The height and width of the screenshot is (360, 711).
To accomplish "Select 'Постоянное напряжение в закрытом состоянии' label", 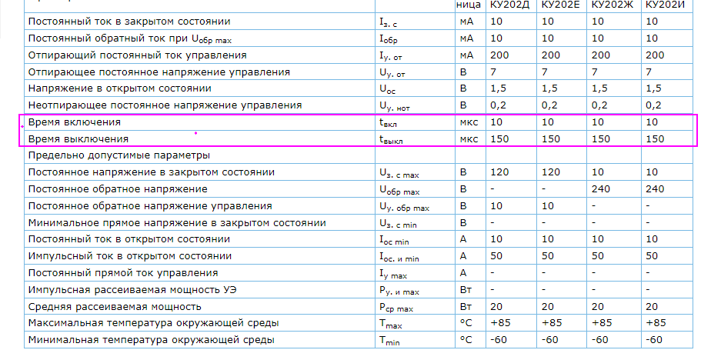I will coord(151,172).
